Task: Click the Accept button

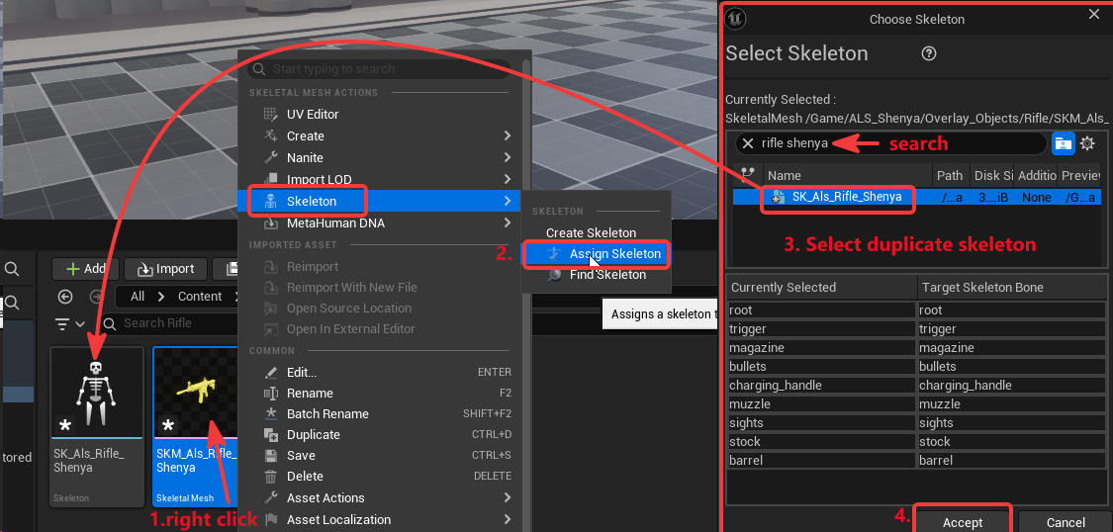Action: pyautogui.click(x=963, y=522)
